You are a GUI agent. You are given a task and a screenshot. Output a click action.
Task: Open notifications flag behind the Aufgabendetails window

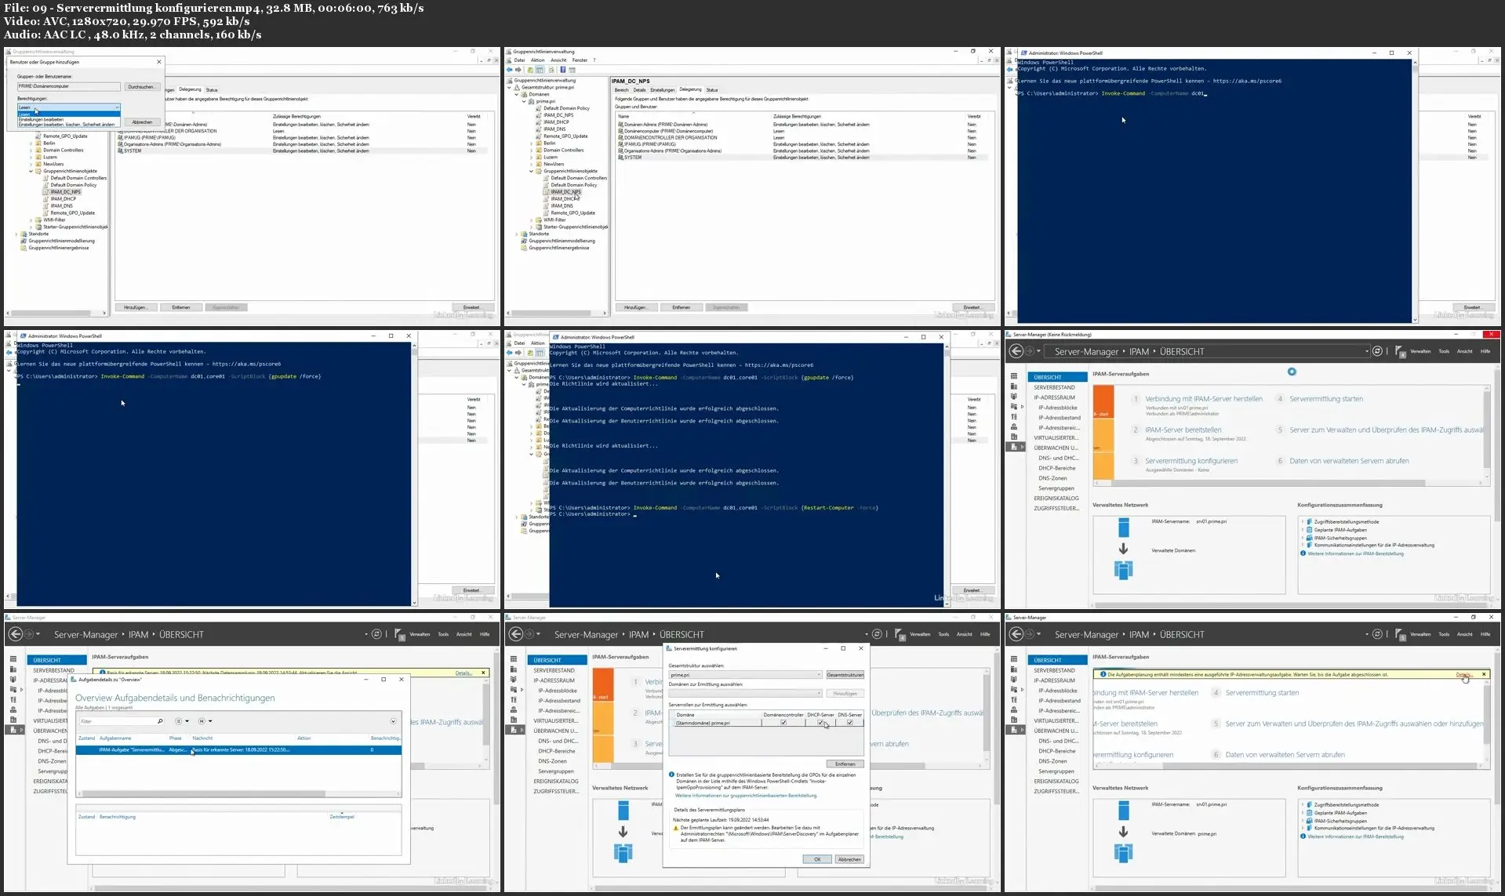pyautogui.click(x=400, y=635)
